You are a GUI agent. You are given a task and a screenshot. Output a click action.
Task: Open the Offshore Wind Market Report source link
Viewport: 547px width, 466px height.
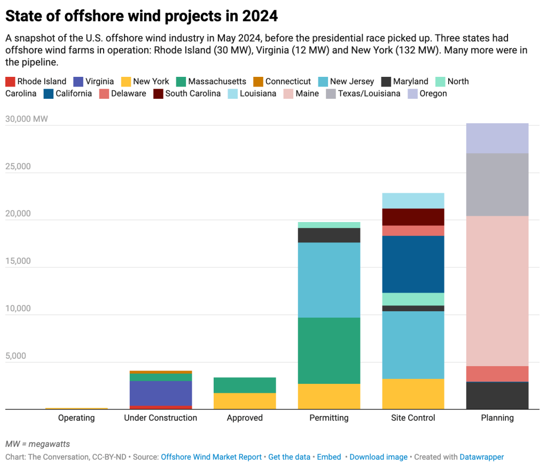pos(211,457)
